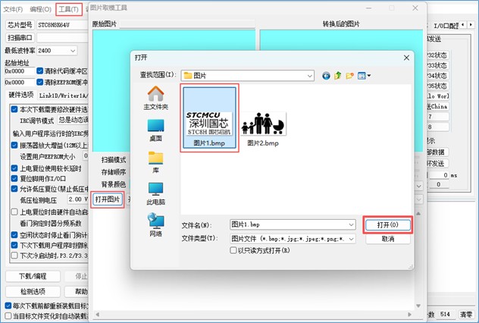Open 最低波特率 2400 dropdown
The width and height of the screenshot is (479, 323).
coord(57,50)
